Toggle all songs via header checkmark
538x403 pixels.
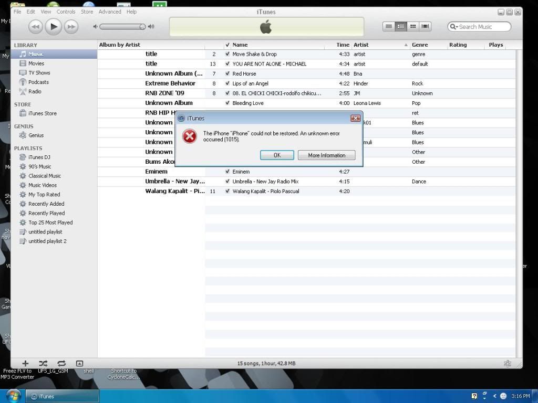pyautogui.click(x=227, y=45)
